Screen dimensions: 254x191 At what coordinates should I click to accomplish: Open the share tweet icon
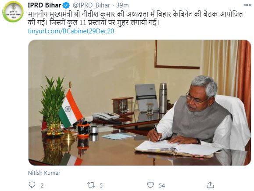tap(210, 185)
